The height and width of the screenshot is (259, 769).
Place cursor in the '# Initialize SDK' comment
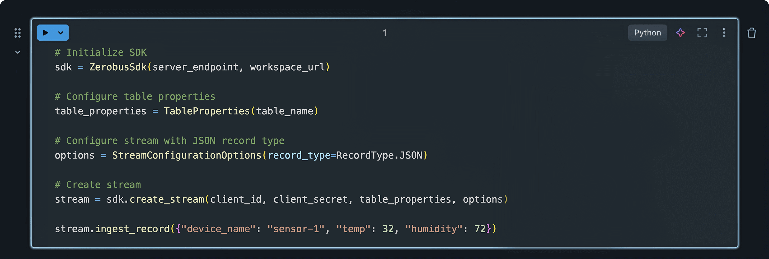[x=101, y=53]
